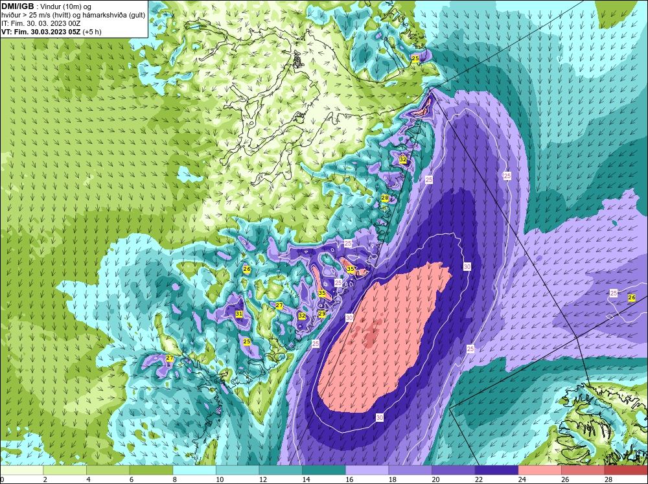648x484 pixels.
Task: Click the 'VT: Fim. 30.03.2023 05Z' valid time
Action: [41, 31]
